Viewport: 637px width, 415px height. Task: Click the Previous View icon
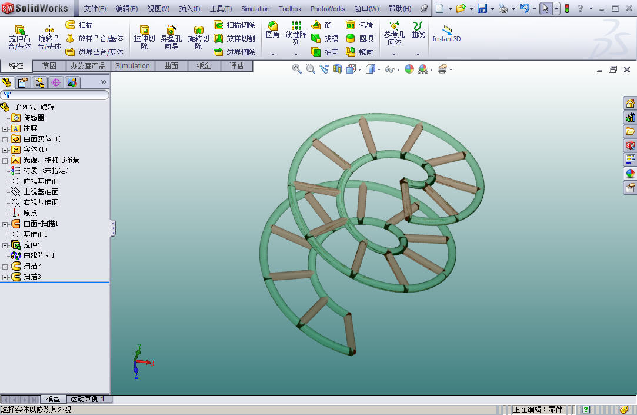point(323,69)
